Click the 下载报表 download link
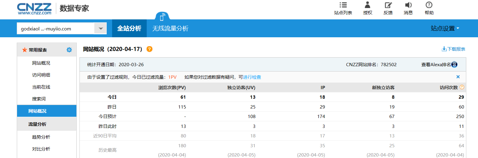Viewport: 478px width, 158px height. click(453, 49)
